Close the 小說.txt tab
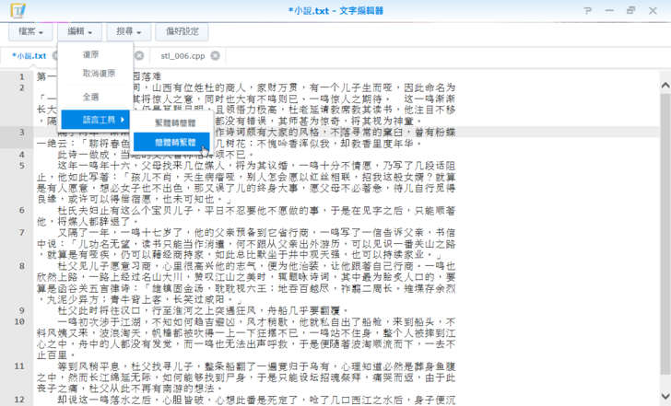The image size is (671, 406). (55, 56)
